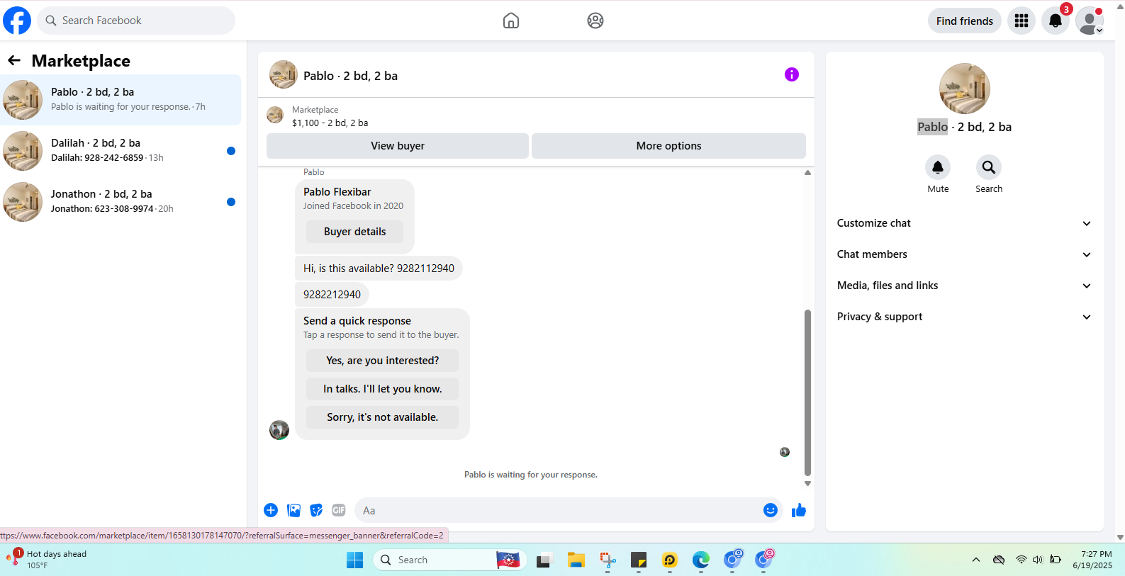The width and height of the screenshot is (1125, 576).
Task: Open File Explorer from taskbar
Action: coord(576,560)
